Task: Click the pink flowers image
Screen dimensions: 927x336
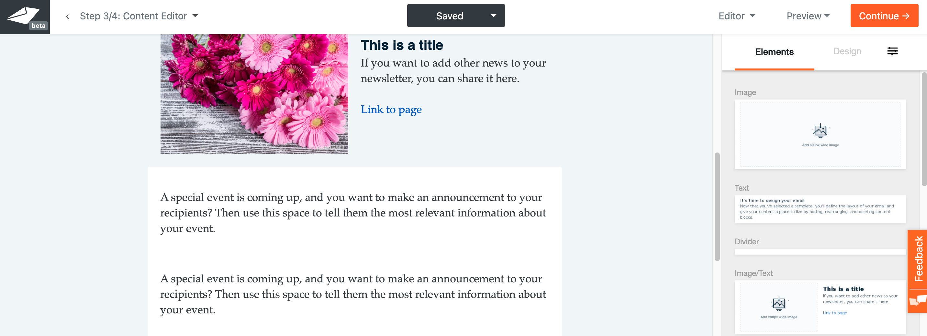Action: point(254,94)
